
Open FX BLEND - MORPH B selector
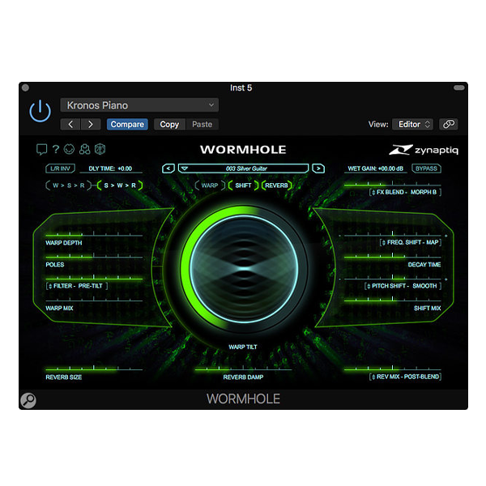tap(405, 192)
